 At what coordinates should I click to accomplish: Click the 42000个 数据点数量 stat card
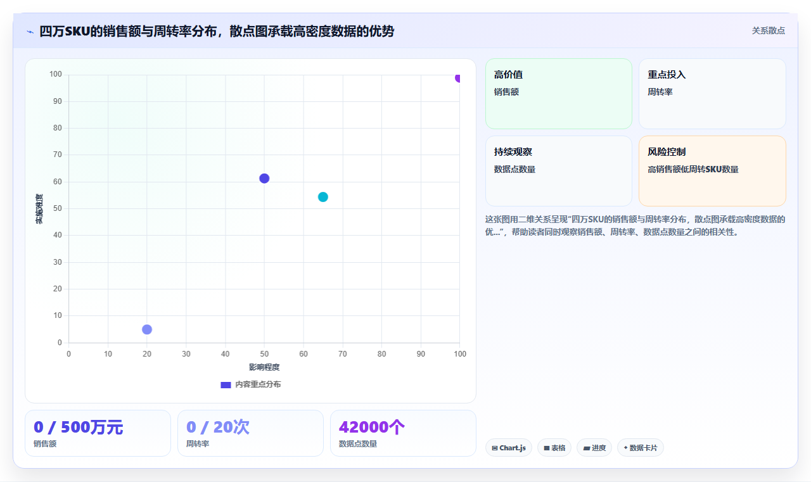point(403,433)
